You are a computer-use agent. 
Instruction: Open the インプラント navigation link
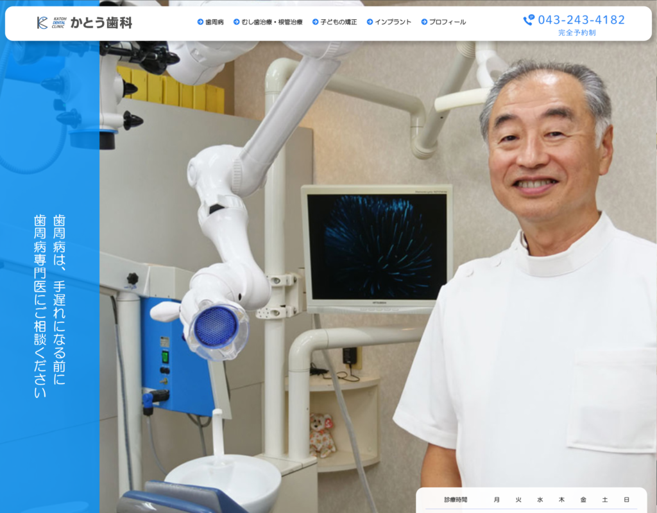tap(393, 22)
